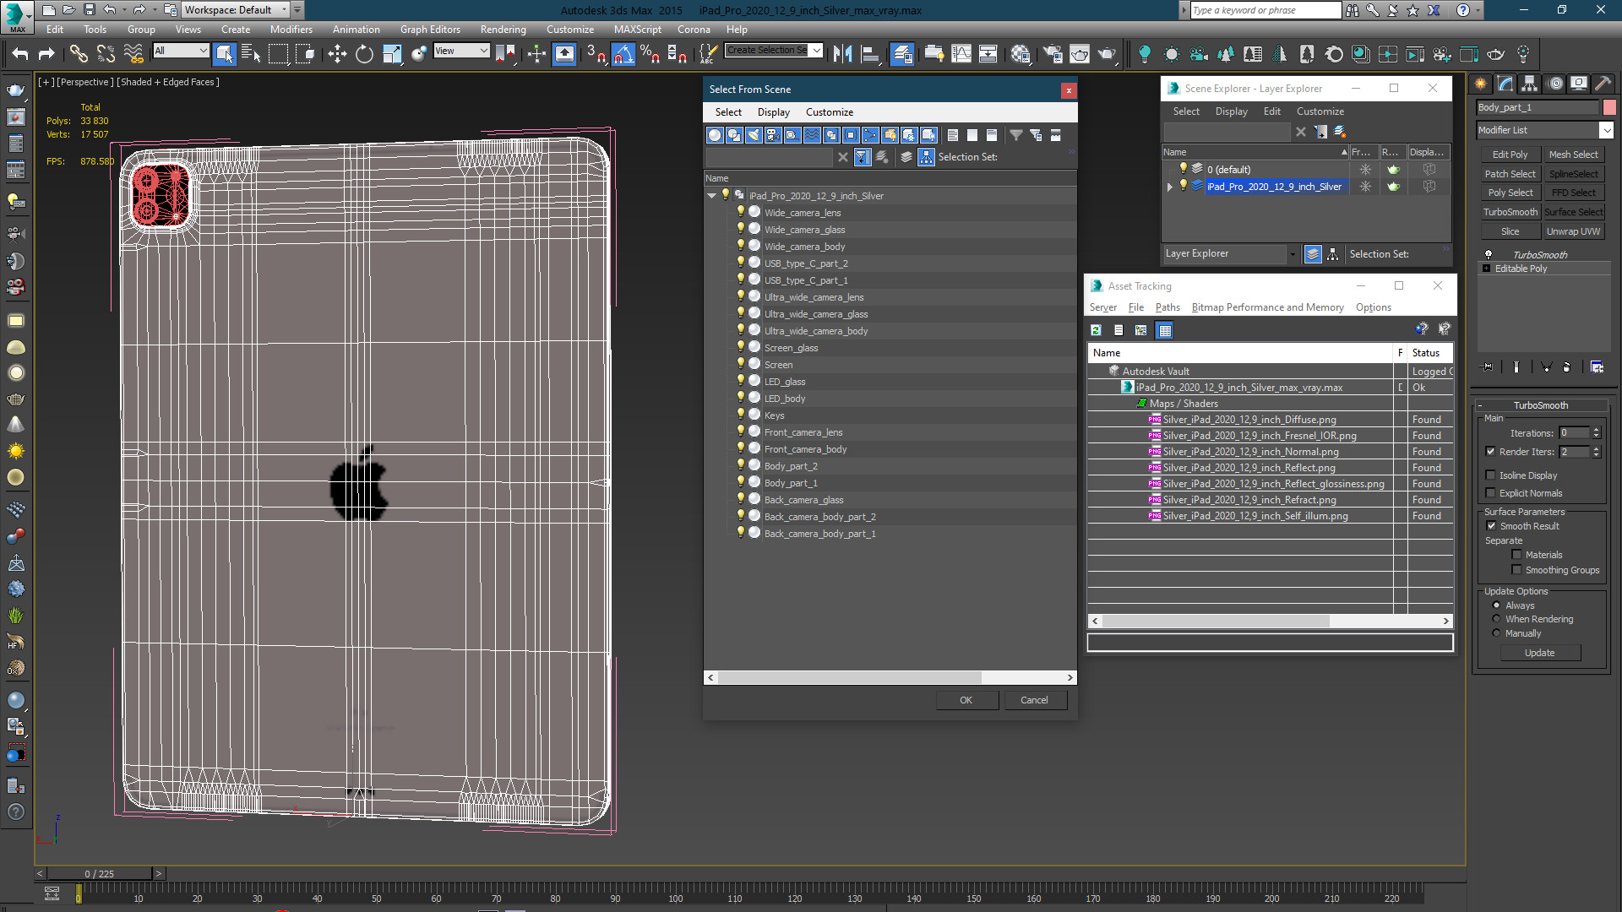Open the Modifiers menu in menu bar

tap(291, 30)
